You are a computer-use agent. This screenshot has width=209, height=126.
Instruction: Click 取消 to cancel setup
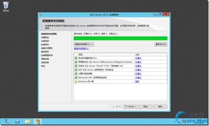click(x=145, y=107)
